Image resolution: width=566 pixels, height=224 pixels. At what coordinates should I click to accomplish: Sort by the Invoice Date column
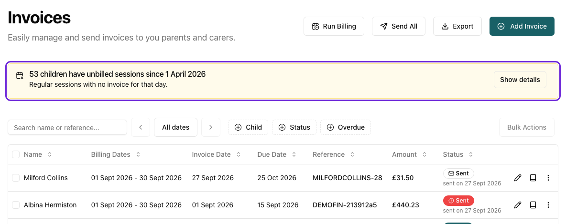(x=216, y=154)
